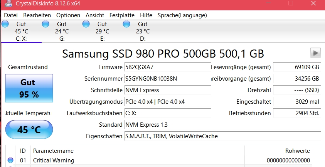The height and width of the screenshot is (167, 325).
Task: Click total writes value 34256 GB
Action: [x=297, y=79]
